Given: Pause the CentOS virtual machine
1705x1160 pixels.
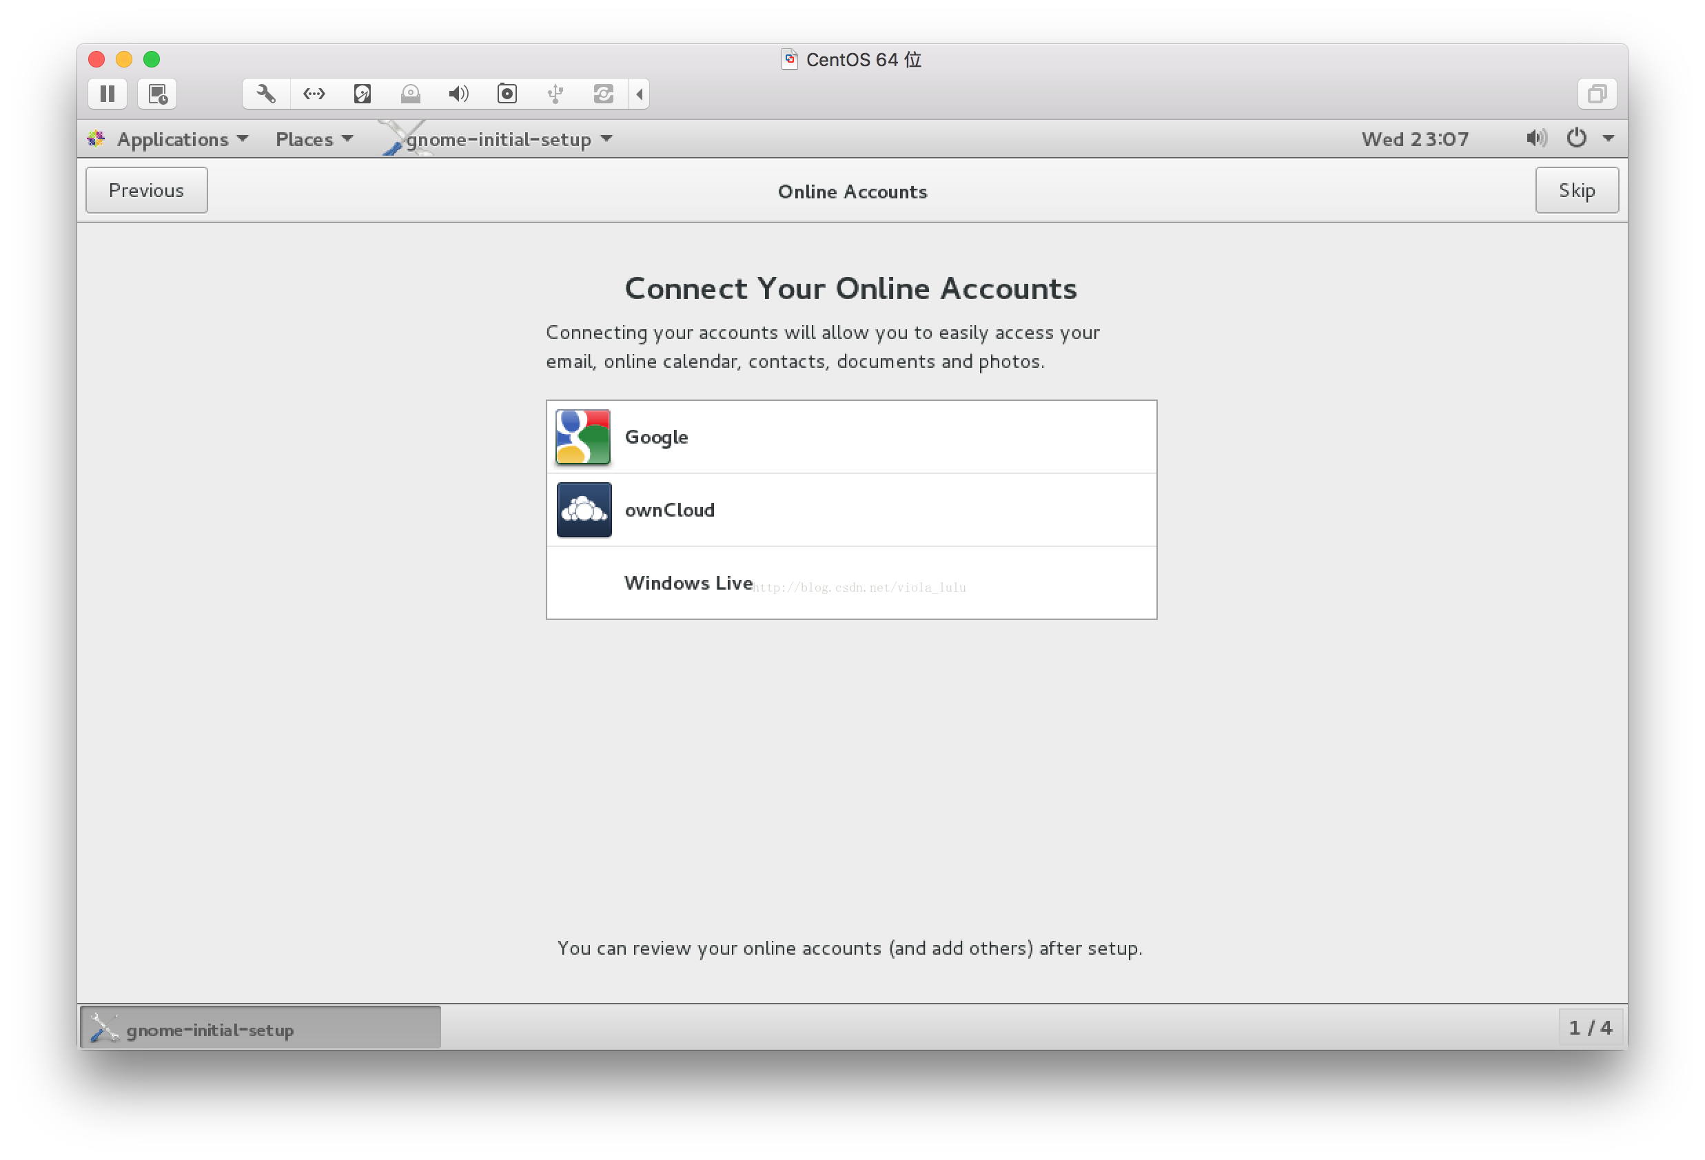Looking at the screenshot, I should (107, 94).
